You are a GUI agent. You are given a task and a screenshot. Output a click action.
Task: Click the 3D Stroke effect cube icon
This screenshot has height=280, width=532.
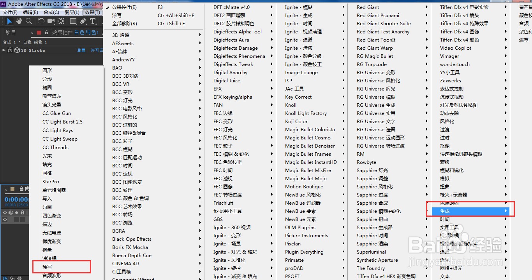[17, 50]
